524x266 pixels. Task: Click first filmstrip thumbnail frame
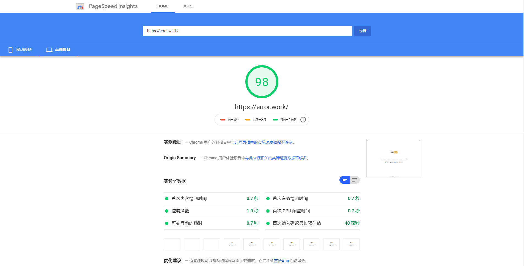click(x=172, y=244)
